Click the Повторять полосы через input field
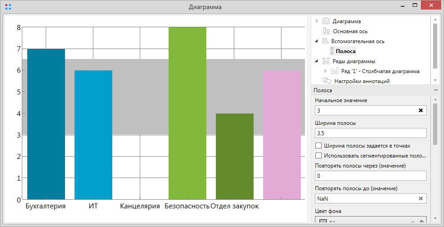 370,176
